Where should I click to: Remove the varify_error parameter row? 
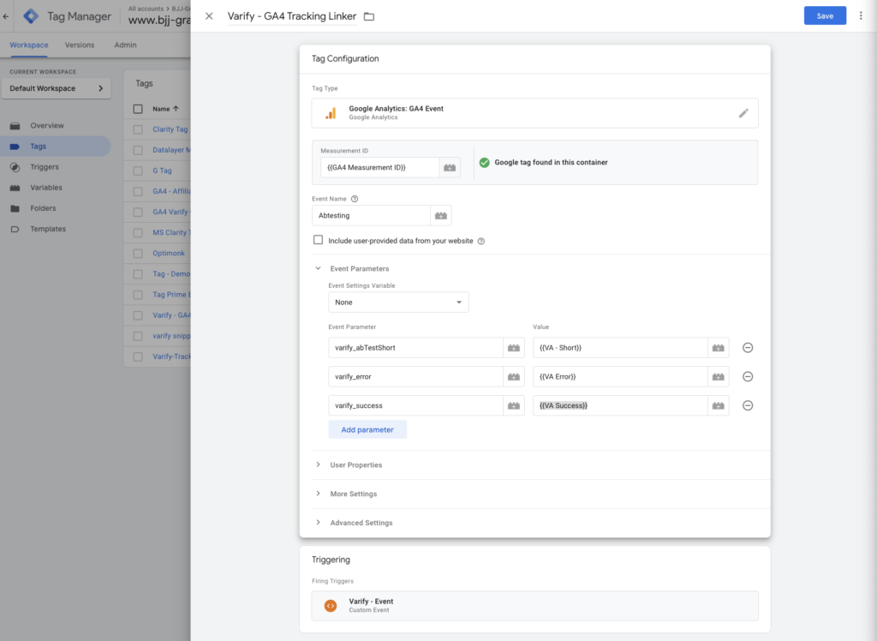tap(748, 377)
